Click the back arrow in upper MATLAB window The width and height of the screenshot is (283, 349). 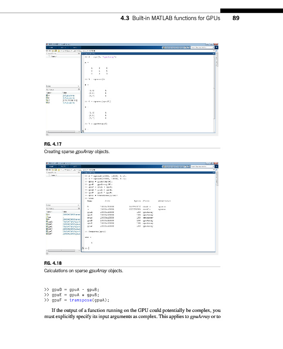coord(47,51)
